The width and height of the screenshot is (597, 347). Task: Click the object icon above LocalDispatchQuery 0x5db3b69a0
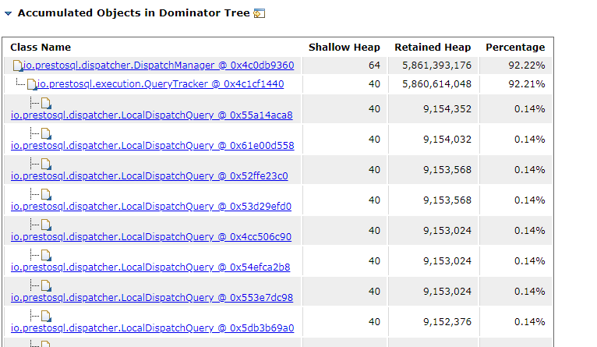point(46,316)
